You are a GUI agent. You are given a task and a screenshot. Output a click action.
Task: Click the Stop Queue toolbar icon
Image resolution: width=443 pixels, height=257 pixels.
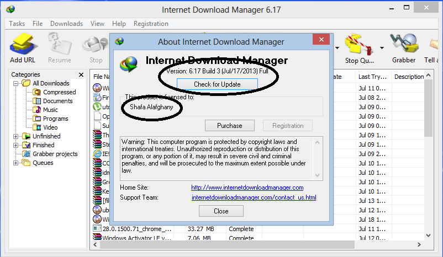(359, 44)
